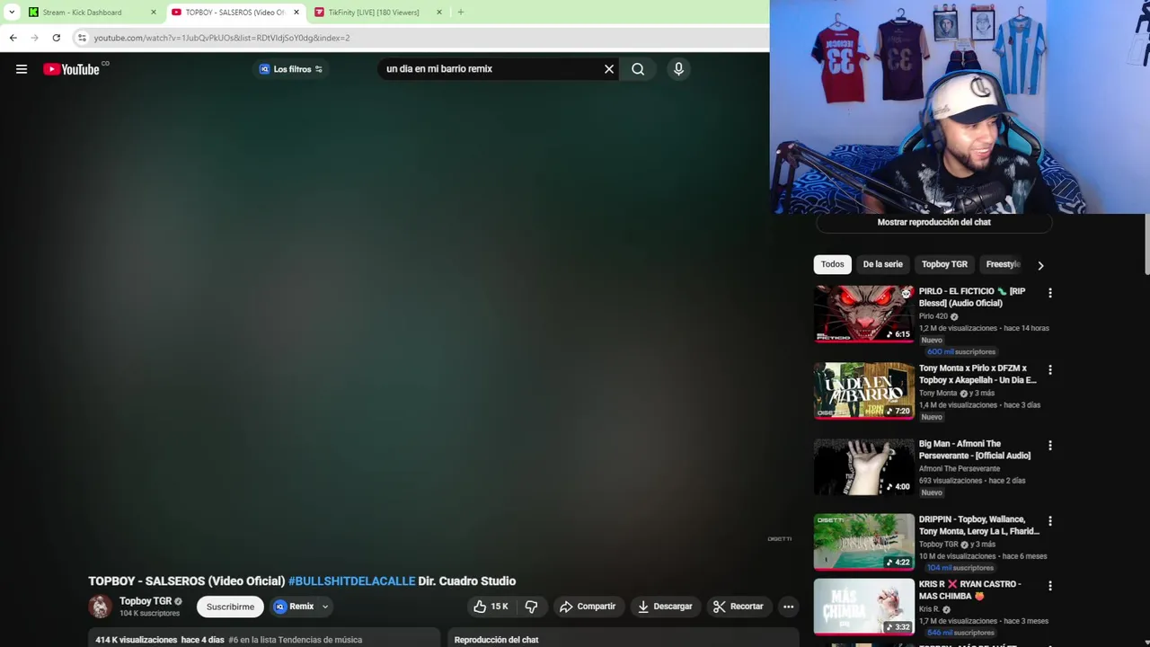Viewport: 1150px width, 647px height.
Task: Close the Stream - Kick Dashboard tab
Action: 153,13
